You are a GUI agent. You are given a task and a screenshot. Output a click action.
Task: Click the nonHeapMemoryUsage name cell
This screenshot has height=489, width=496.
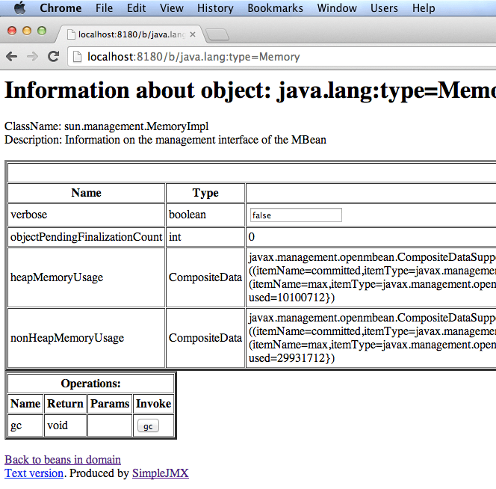pyautogui.click(x=86, y=338)
